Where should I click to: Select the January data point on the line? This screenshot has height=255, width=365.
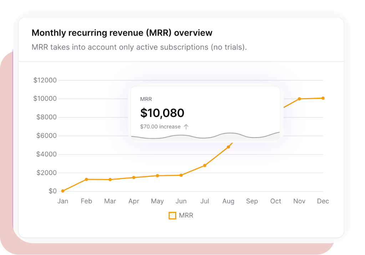[x=63, y=191]
